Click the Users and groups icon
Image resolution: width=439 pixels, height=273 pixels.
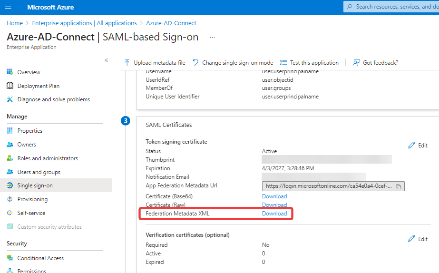point(10,172)
